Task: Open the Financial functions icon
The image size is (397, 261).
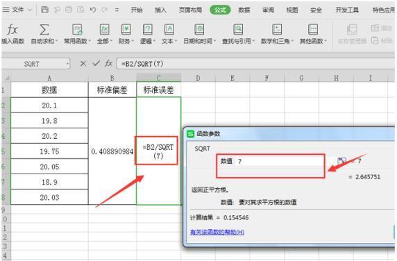Action: coord(126,30)
